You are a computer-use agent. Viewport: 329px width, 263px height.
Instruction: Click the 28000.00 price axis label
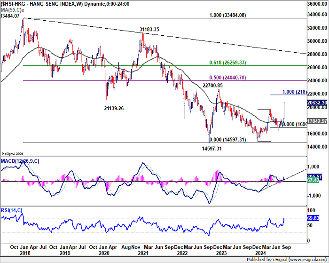point(317,54)
